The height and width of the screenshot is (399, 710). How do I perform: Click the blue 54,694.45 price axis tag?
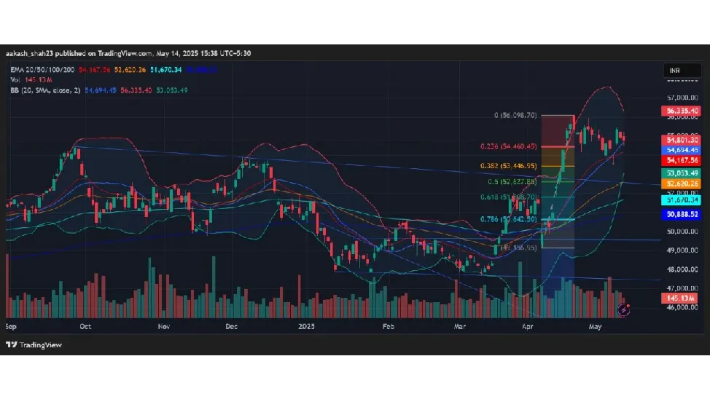[681, 150]
